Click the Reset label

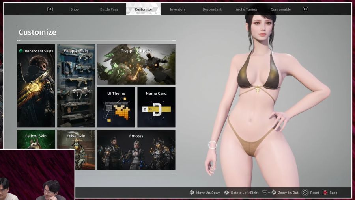314,193
